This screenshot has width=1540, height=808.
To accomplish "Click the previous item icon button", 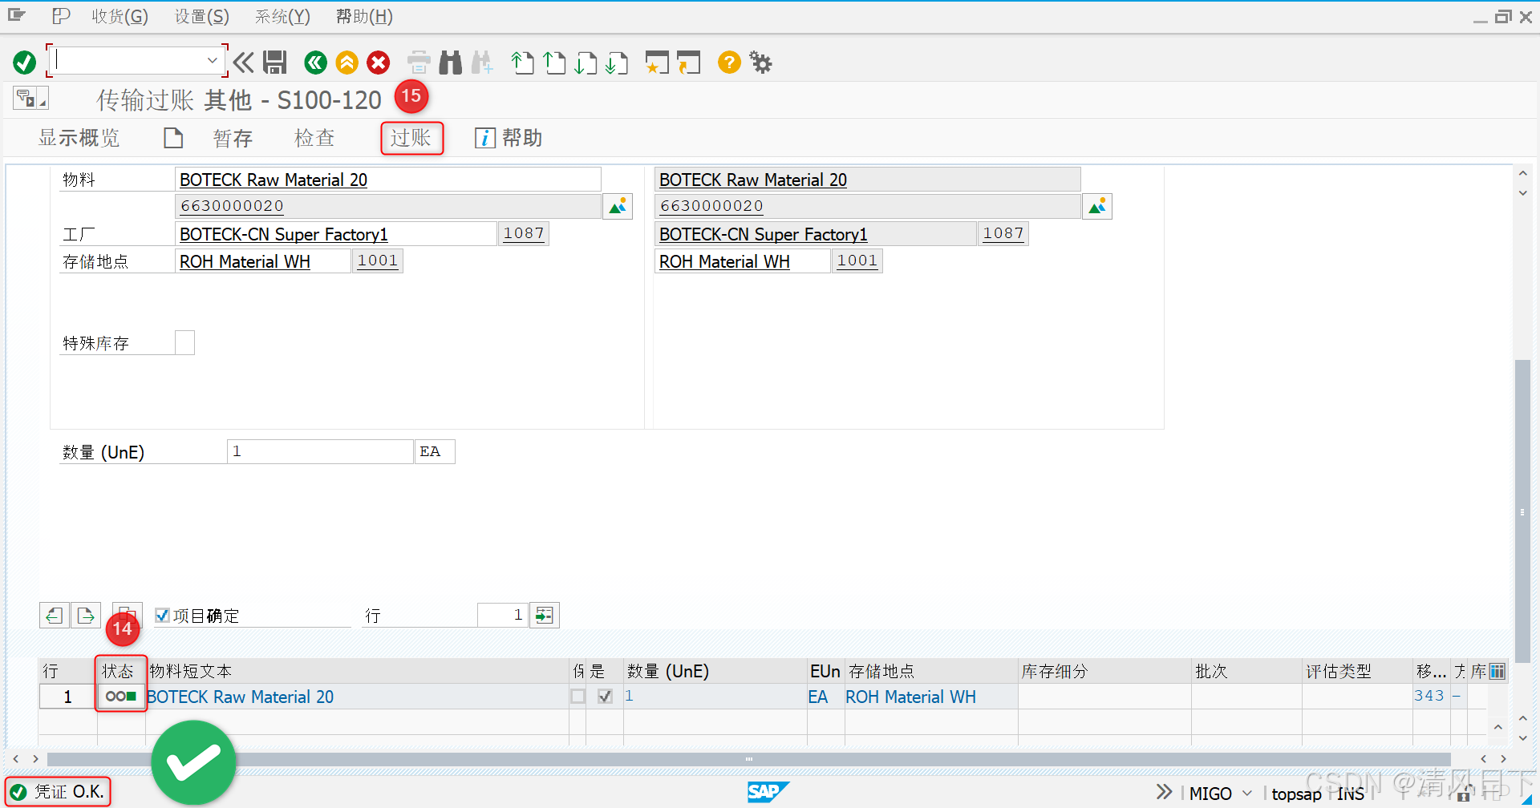I will [x=55, y=616].
